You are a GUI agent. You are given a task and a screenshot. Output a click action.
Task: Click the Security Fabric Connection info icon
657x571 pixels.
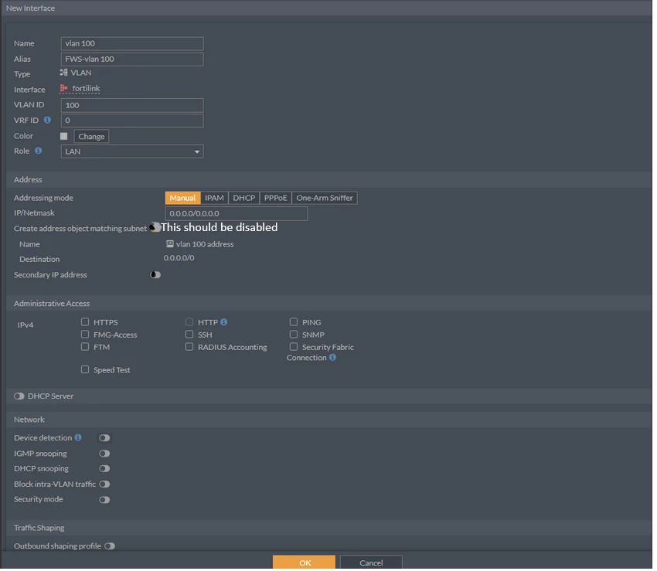coord(332,359)
